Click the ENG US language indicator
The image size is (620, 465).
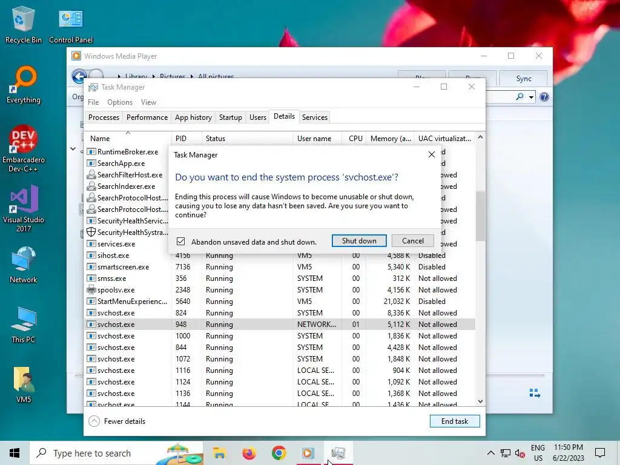(538, 453)
